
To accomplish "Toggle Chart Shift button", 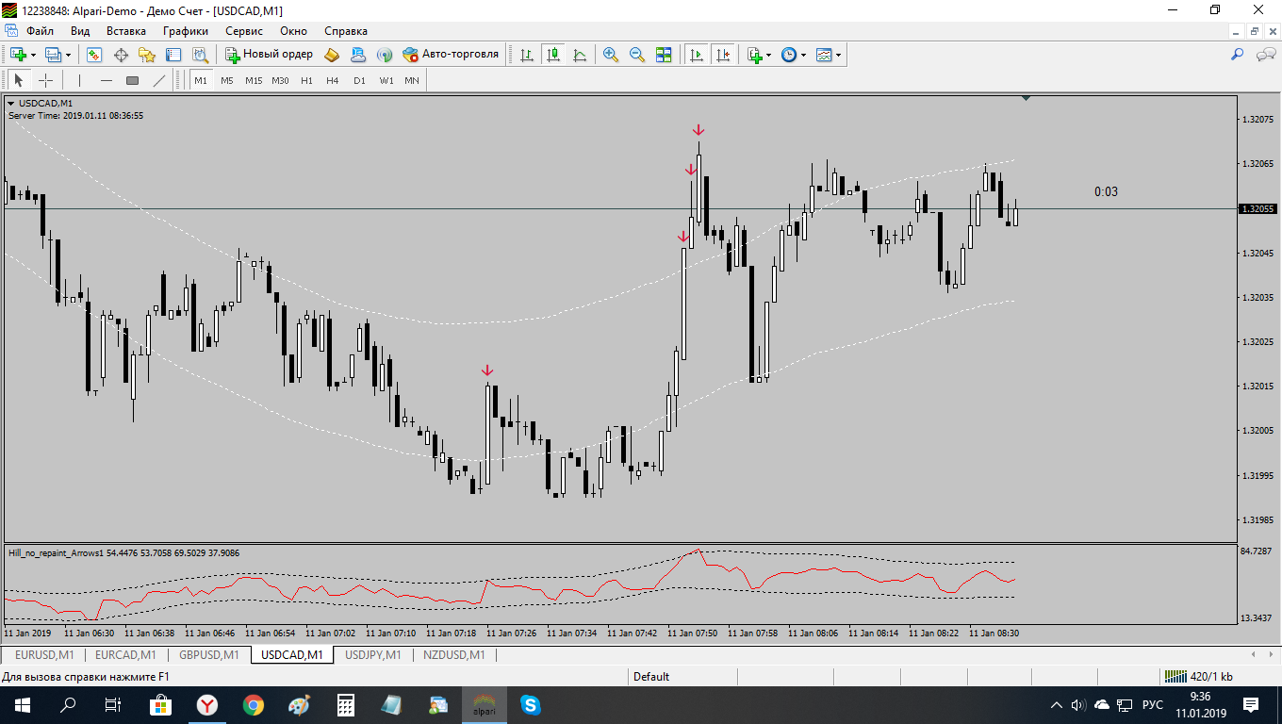I will point(723,55).
